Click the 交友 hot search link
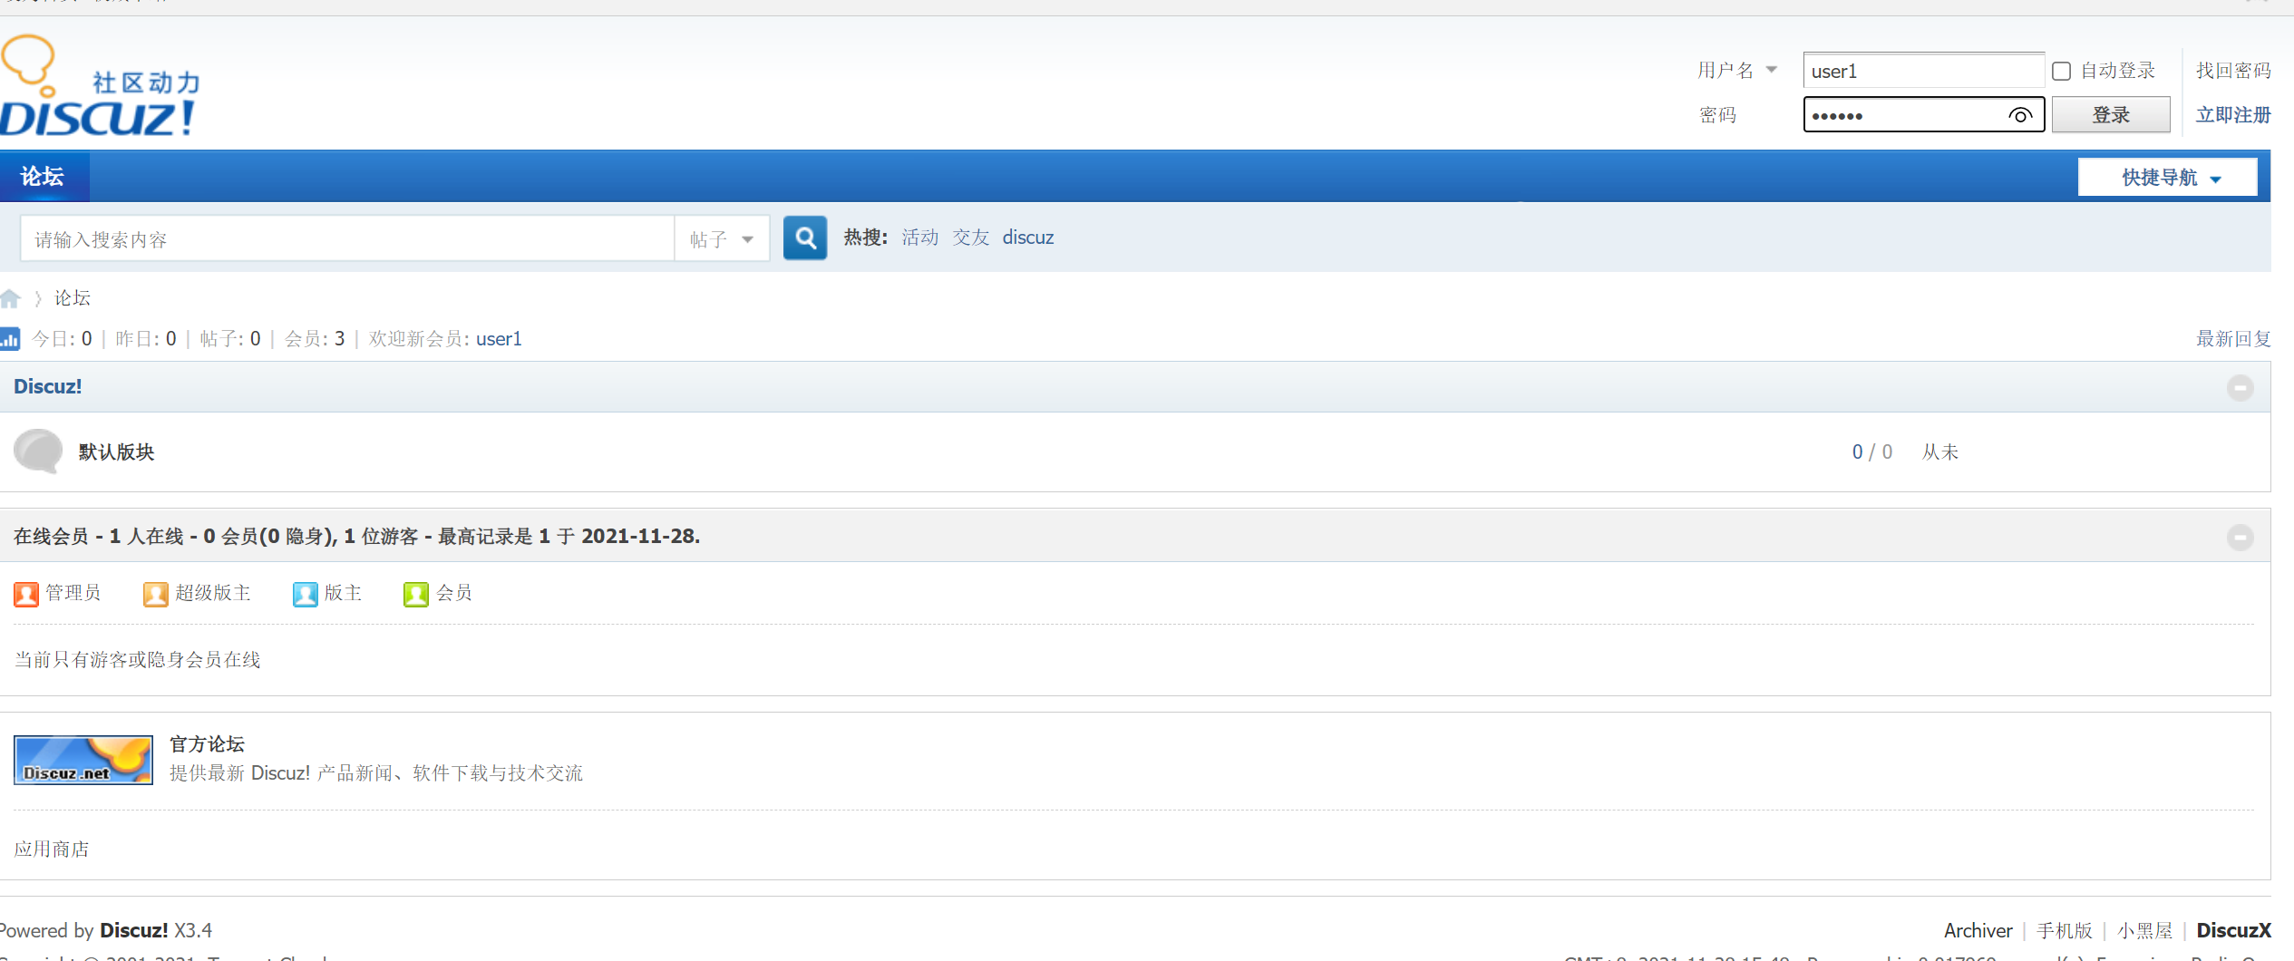This screenshot has height=961, width=2294. point(971,238)
